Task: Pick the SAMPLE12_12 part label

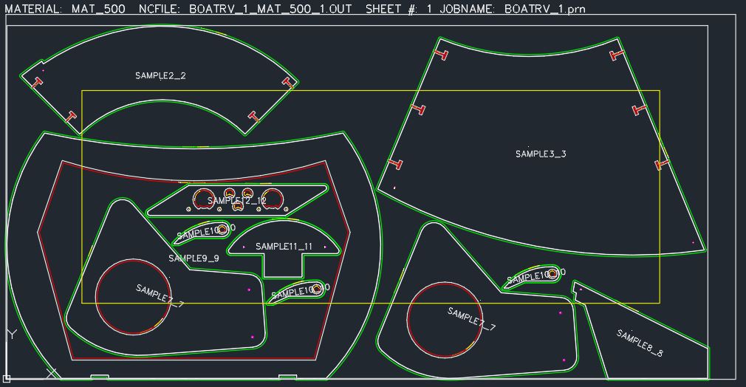Action: pos(236,201)
